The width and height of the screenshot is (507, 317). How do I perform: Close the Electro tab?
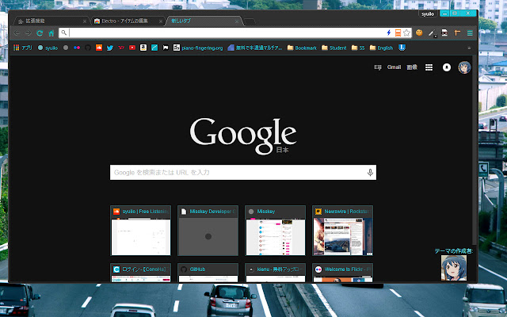click(x=161, y=21)
